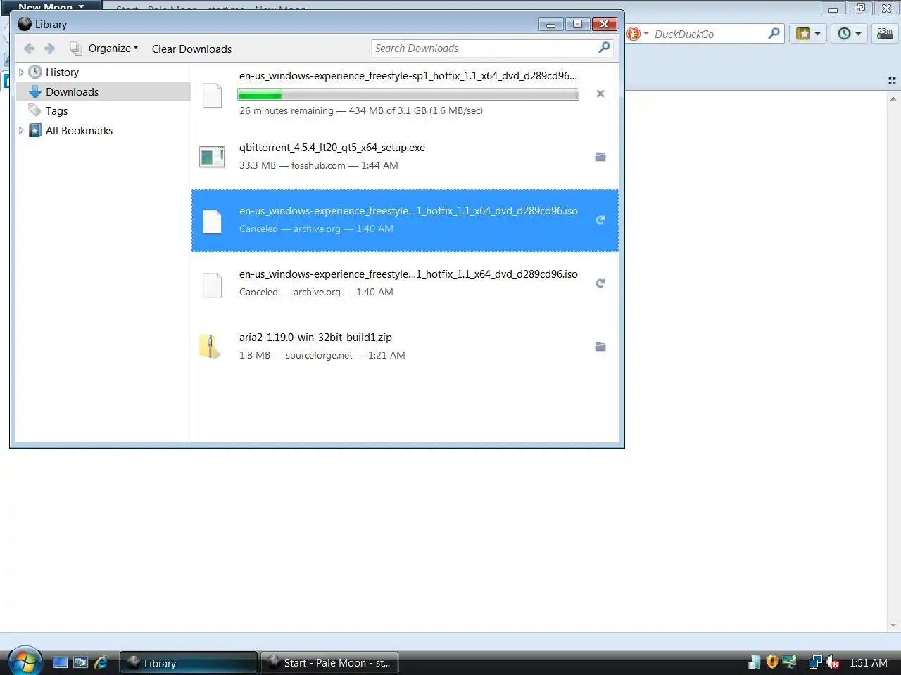The height and width of the screenshot is (675, 901).
Task: Select Tags in the Library sidebar
Action: click(56, 111)
